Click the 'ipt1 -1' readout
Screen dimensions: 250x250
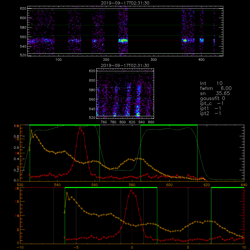(x=210, y=108)
